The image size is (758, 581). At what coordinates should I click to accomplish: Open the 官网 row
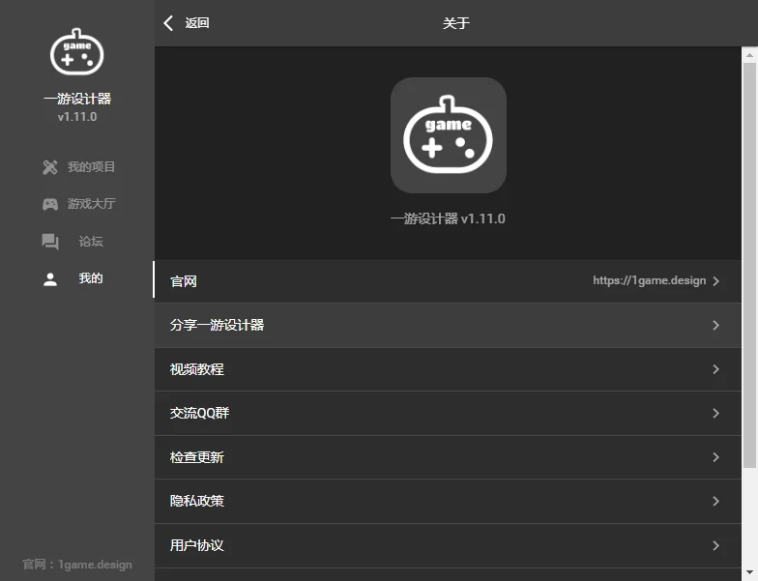448,281
